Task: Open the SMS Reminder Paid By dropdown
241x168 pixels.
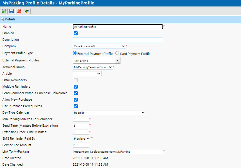Action: click(x=82, y=139)
